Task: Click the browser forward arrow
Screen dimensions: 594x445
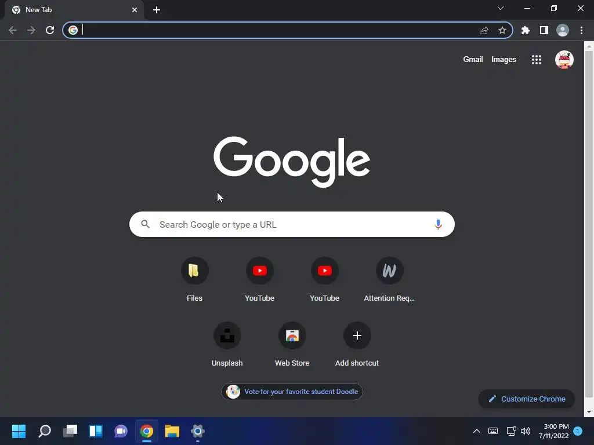Action: [31, 30]
